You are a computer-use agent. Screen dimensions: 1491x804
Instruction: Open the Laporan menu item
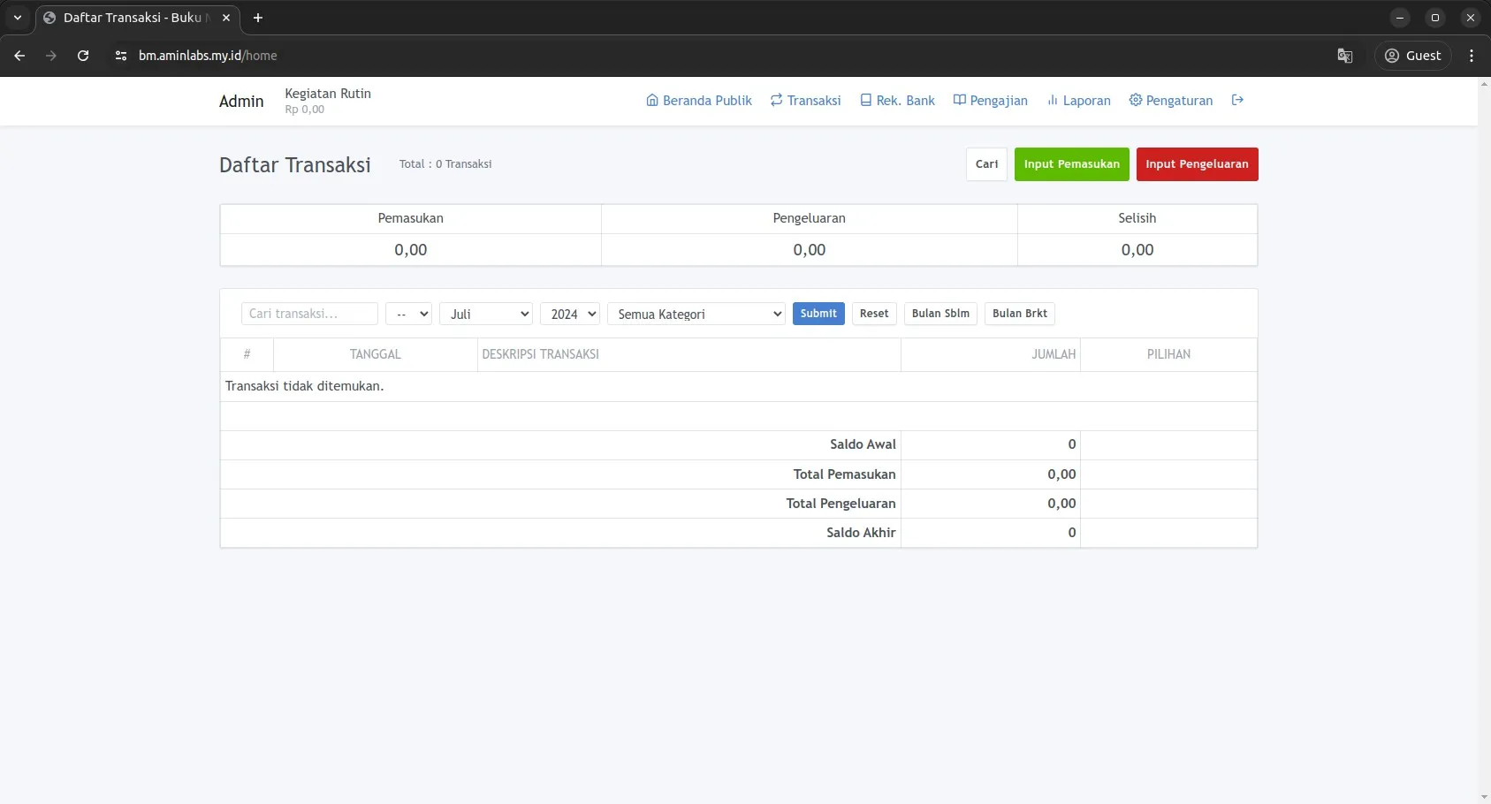(x=1078, y=101)
